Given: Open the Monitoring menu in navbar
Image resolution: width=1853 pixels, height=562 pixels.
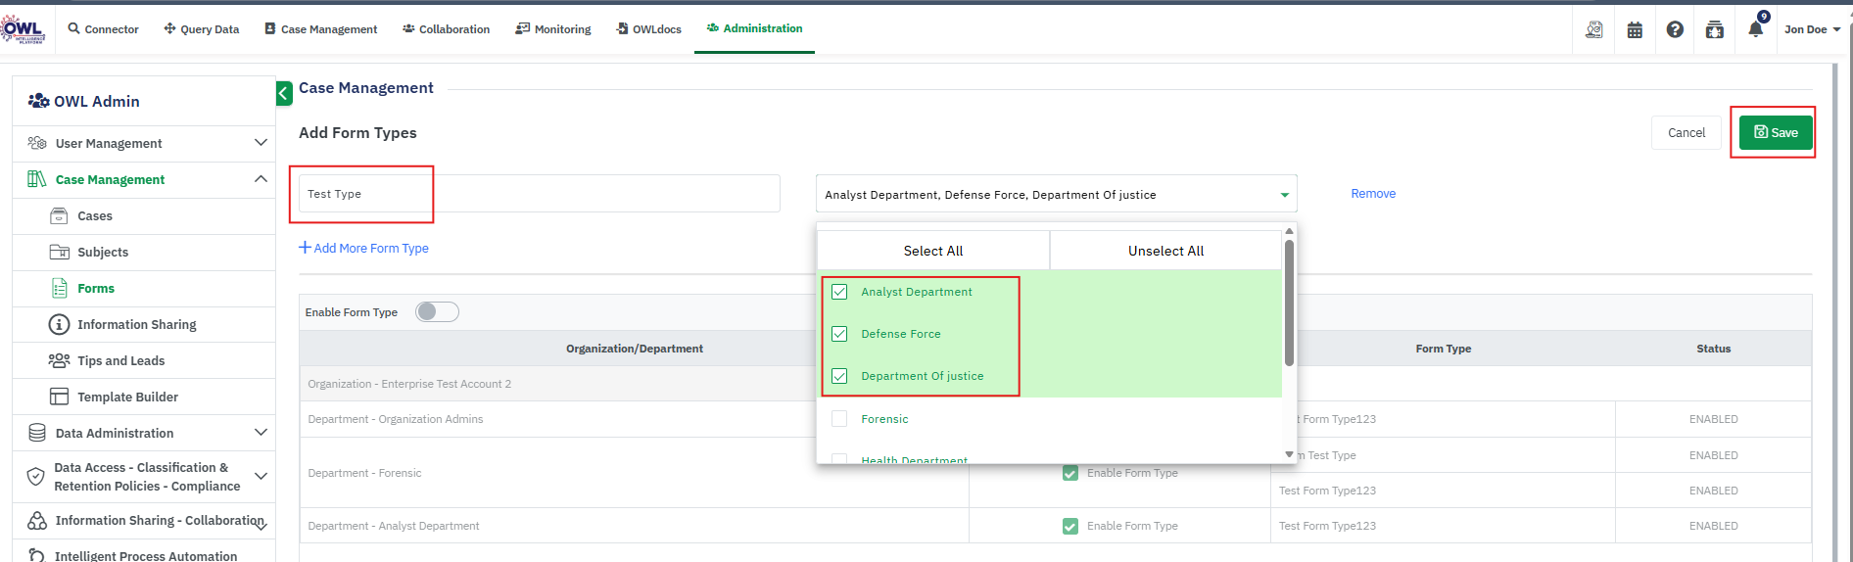Looking at the screenshot, I should 553,29.
